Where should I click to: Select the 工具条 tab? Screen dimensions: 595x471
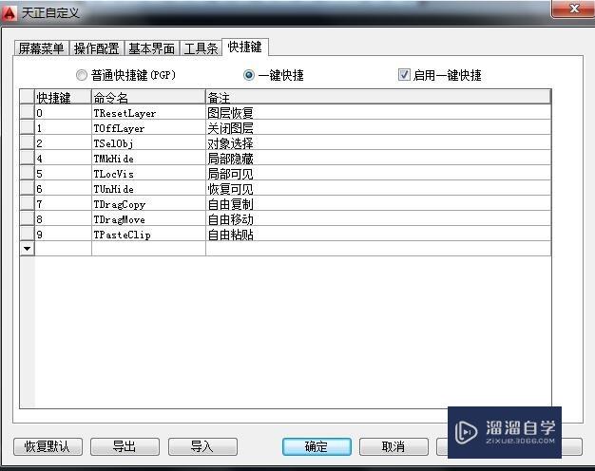tap(201, 48)
